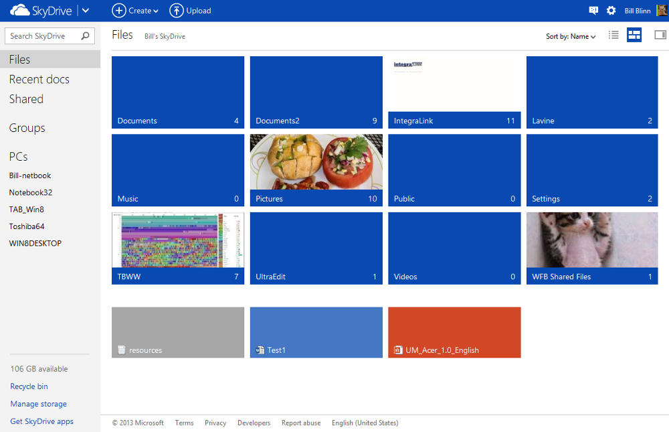Select the TAB_Win8 PC
669x432 pixels.
coord(27,210)
